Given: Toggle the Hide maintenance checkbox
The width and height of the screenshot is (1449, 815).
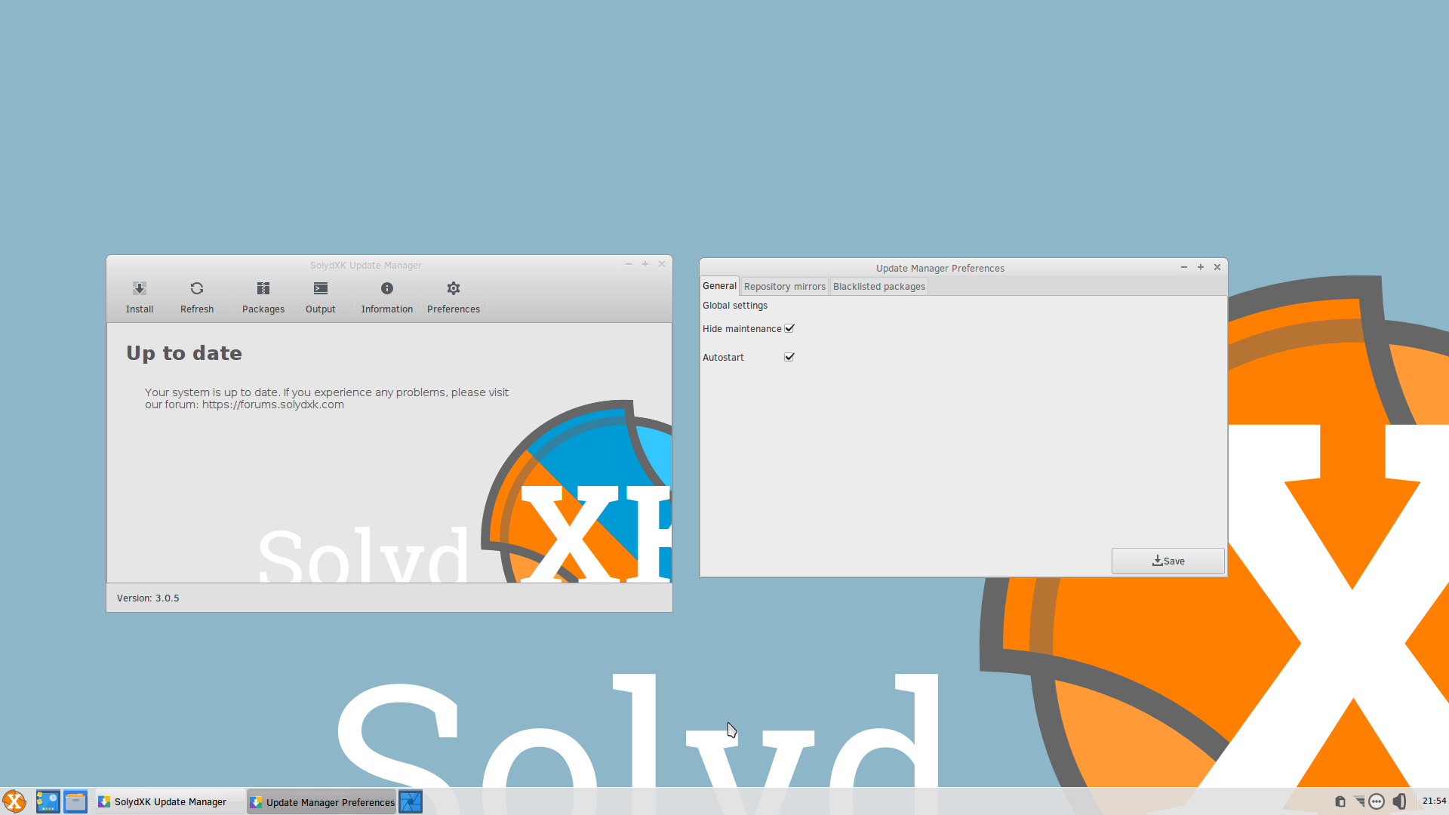Looking at the screenshot, I should (789, 328).
